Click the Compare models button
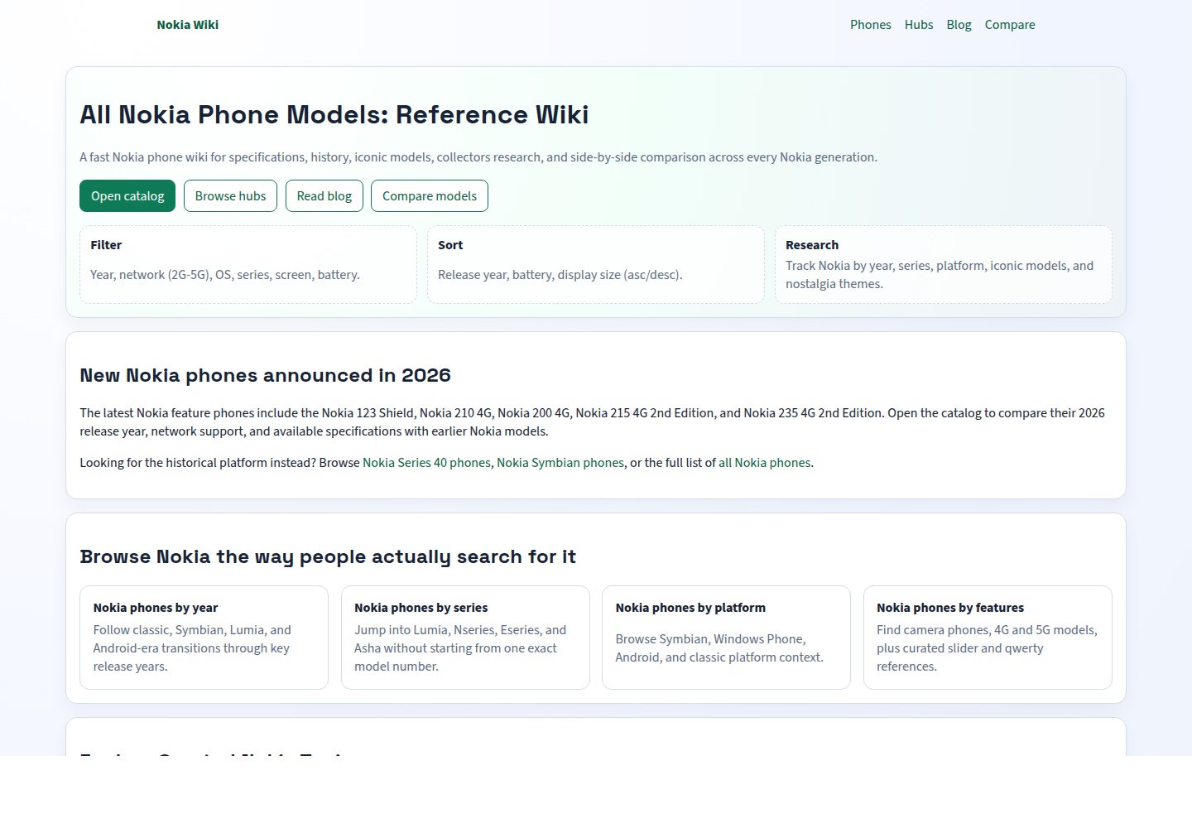 430,196
